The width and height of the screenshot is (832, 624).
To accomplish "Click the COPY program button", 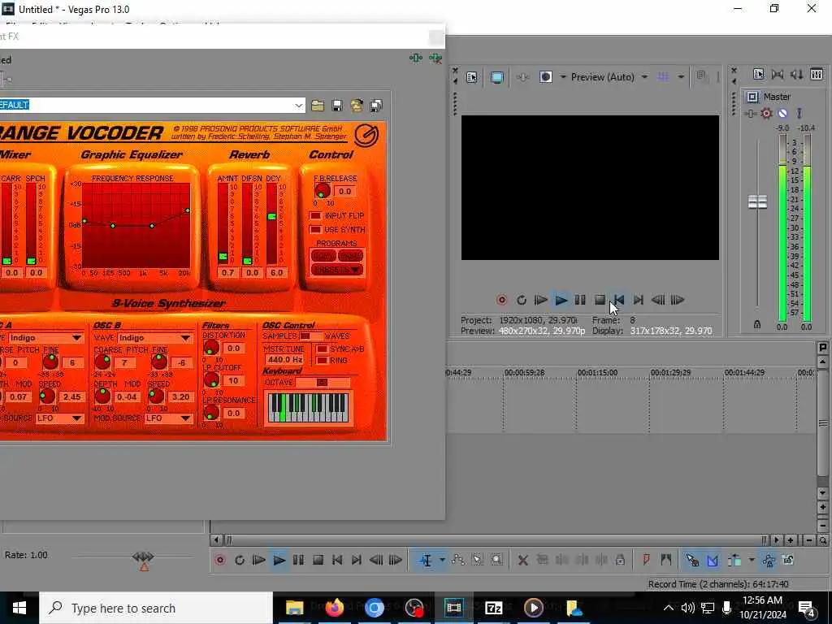I will pos(323,256).
